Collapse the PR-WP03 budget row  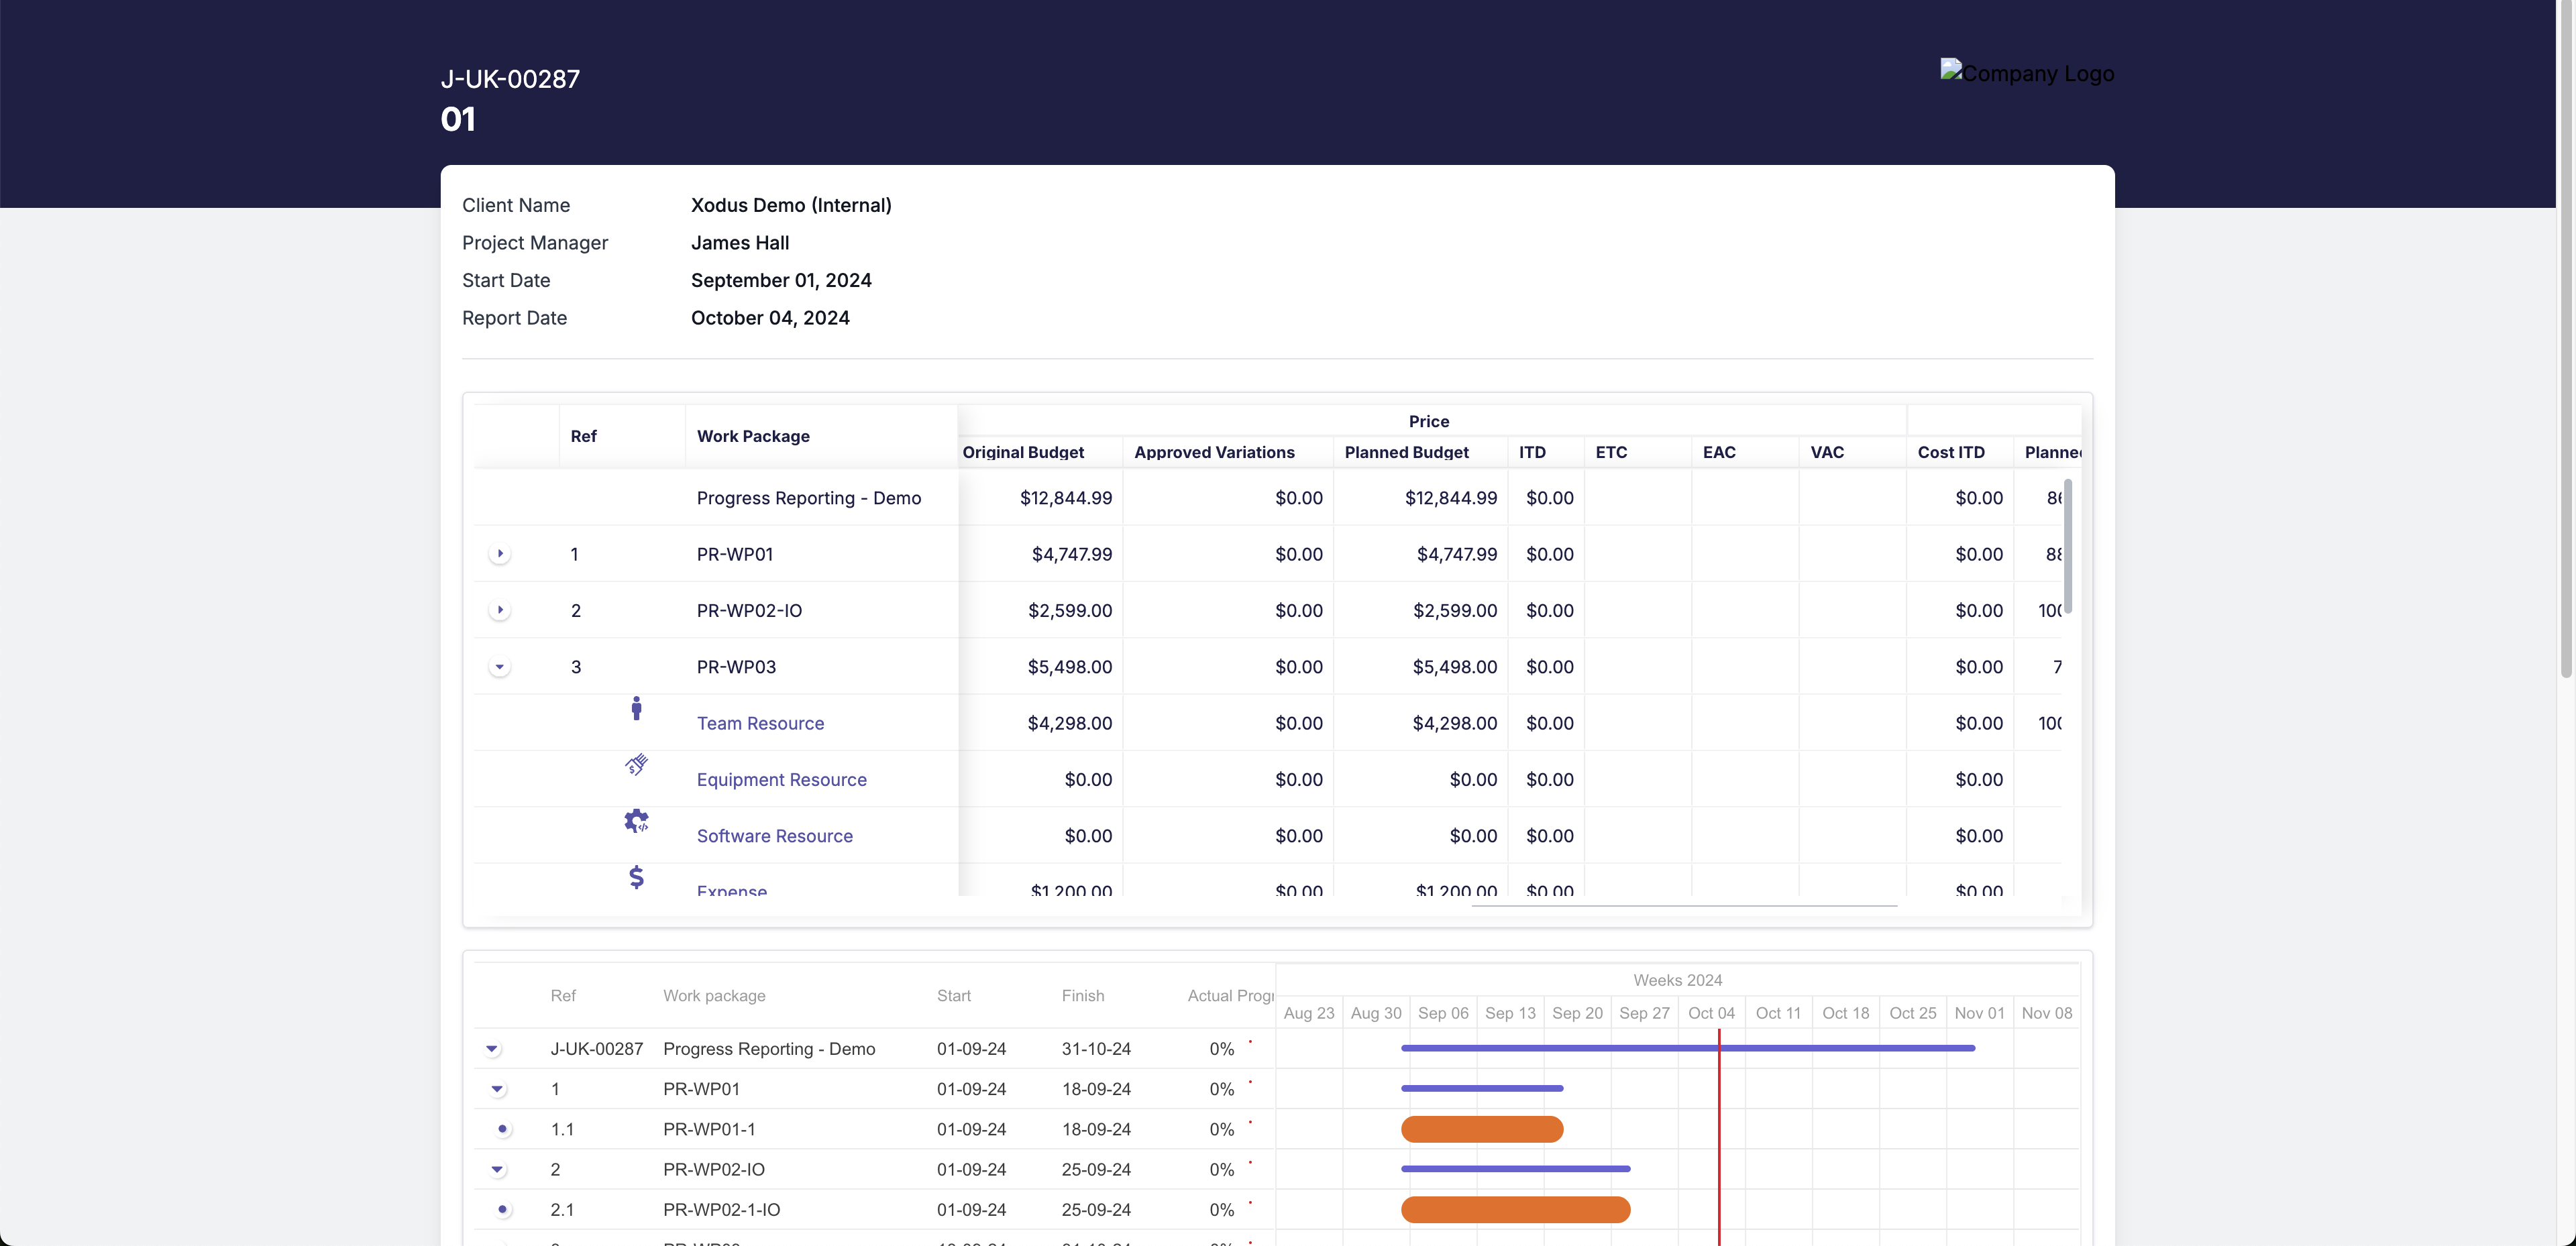(500, 666)
